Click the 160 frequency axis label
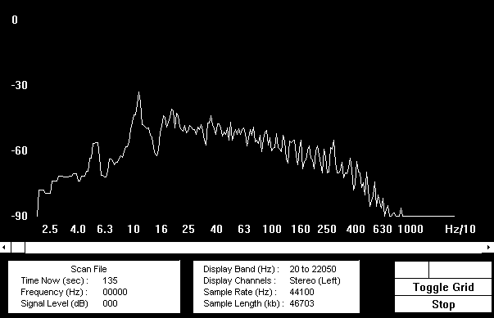 (x=300, y=229)
